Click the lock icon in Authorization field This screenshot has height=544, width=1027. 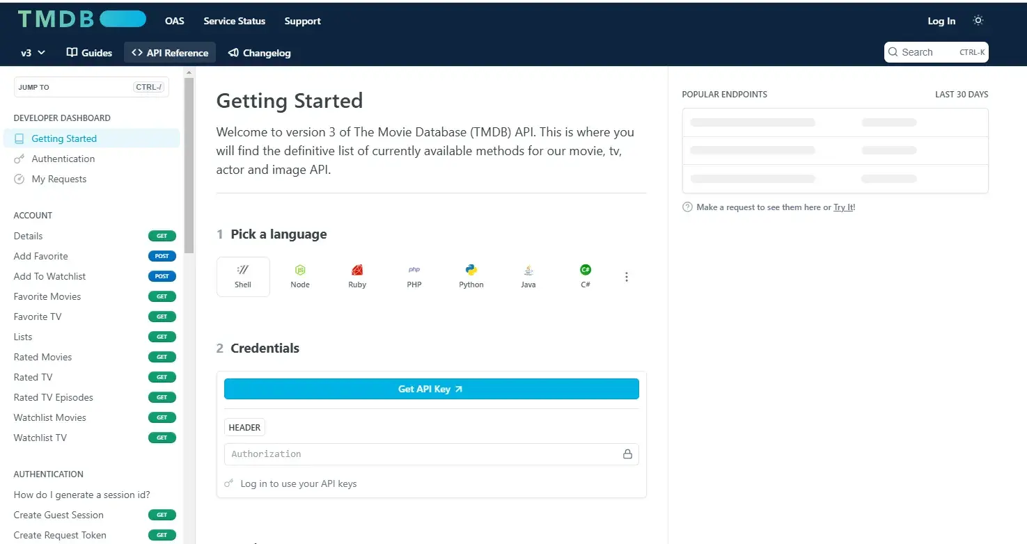pos(627,454)
